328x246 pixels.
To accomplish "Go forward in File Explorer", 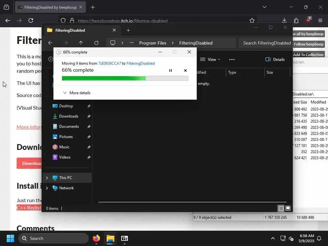I will tap(66, 43).
